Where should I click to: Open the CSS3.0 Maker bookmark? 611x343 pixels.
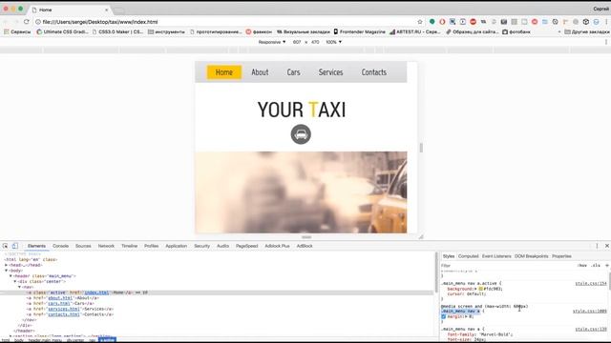(117, 31)
